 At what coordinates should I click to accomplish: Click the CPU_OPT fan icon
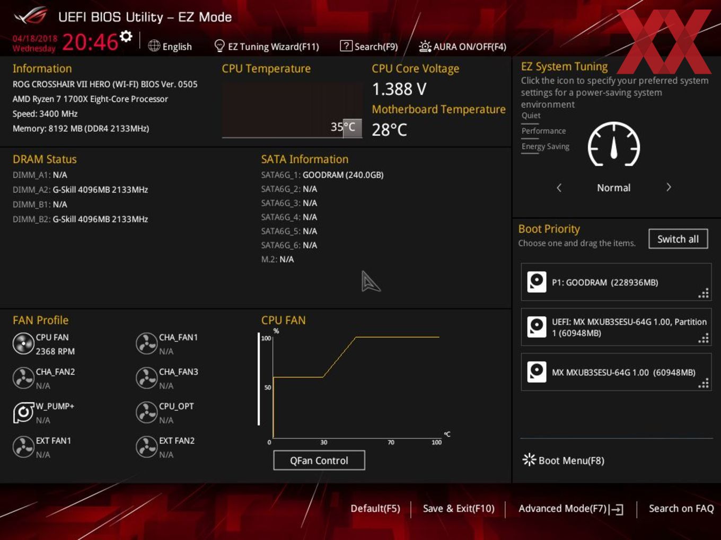tap(146, 412)
